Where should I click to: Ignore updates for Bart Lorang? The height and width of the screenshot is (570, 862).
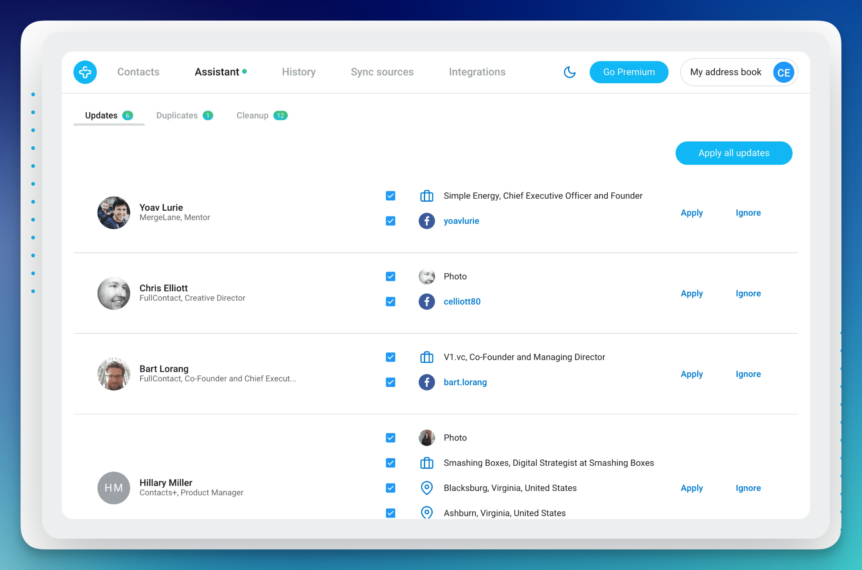[x=748, y=374]
